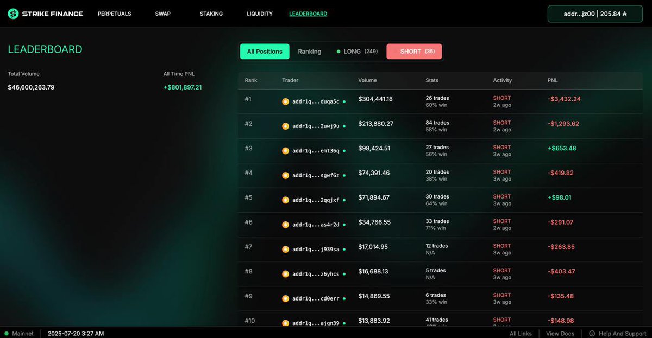
Task: Click PNL value -$403.47
Action: click(561, 271)
